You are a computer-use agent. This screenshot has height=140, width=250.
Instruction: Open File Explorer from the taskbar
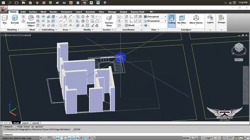coord(23,3)
